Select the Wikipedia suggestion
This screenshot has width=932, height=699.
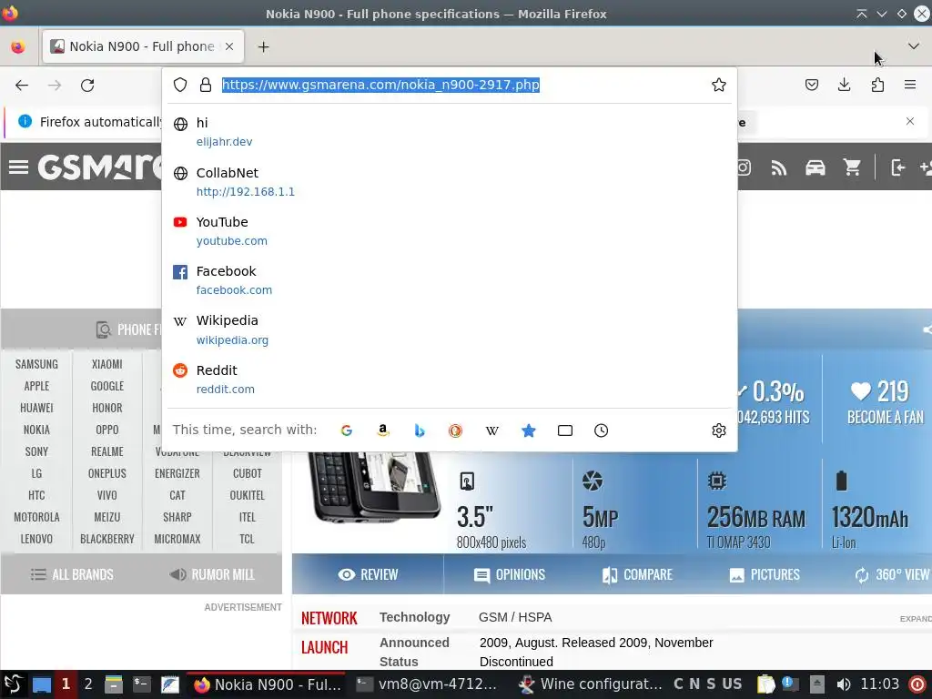[450, 329]
